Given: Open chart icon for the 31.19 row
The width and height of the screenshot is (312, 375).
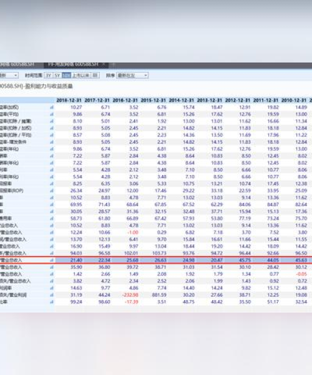Looking at the screenshot, I should [52, 295].
